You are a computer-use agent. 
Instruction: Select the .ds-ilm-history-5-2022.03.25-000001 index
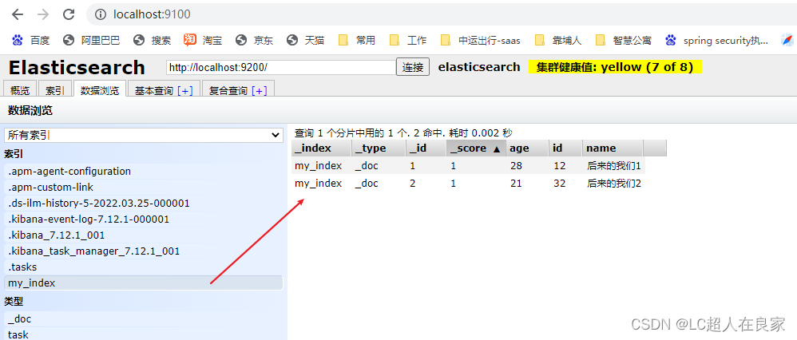click(143, 204)
